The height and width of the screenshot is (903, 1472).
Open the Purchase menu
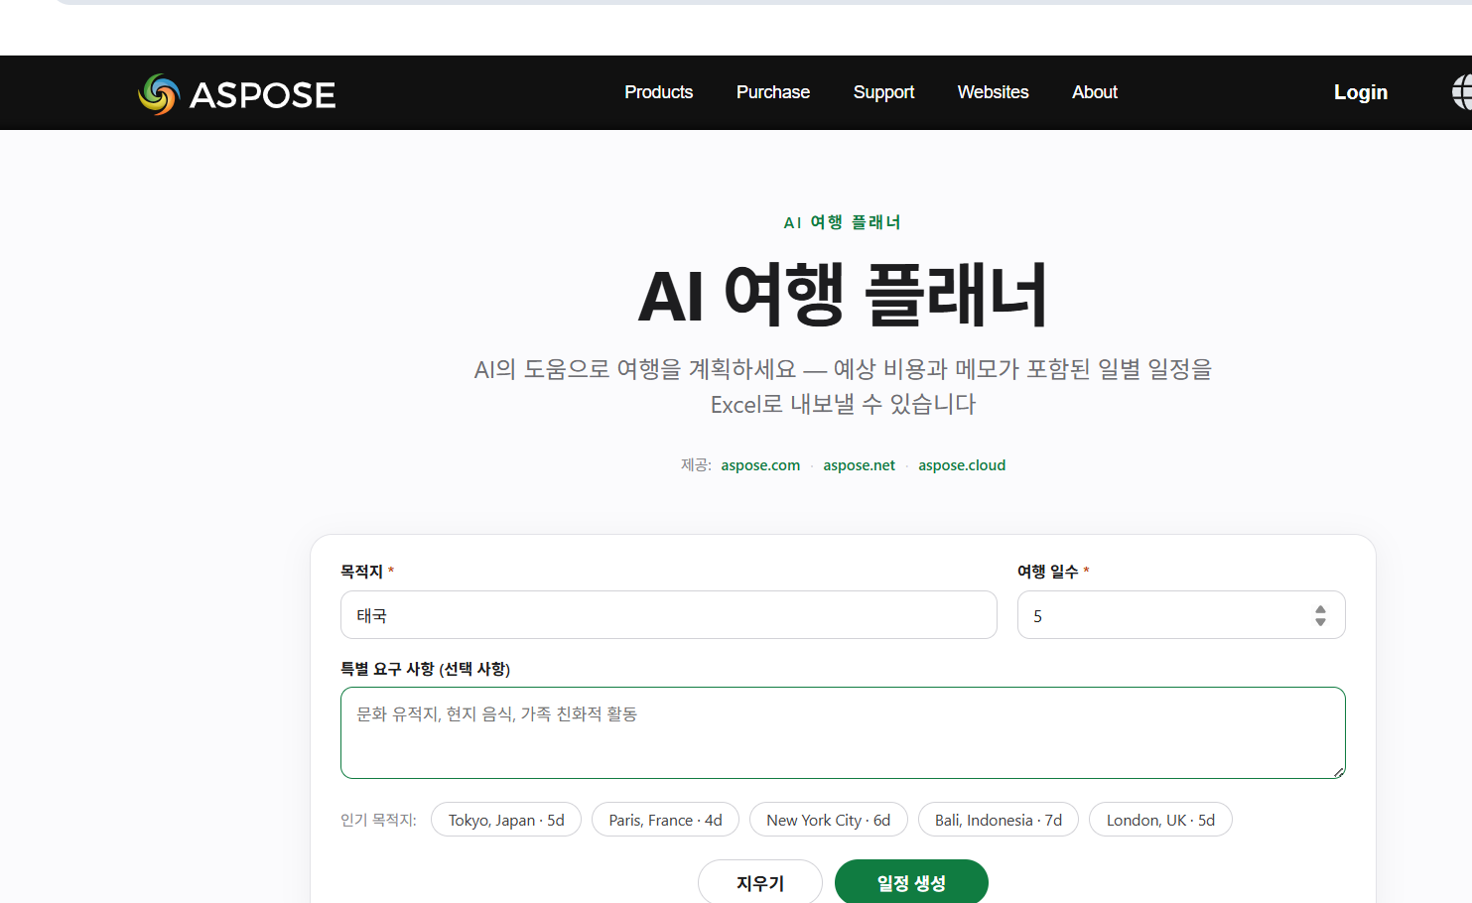pos(773,92)
